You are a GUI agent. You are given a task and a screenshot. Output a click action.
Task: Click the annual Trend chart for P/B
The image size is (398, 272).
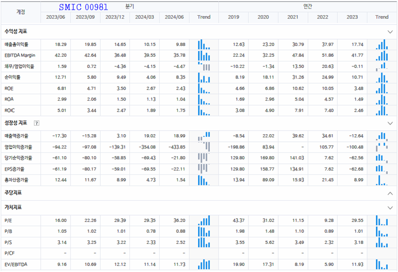pos(382,231)
